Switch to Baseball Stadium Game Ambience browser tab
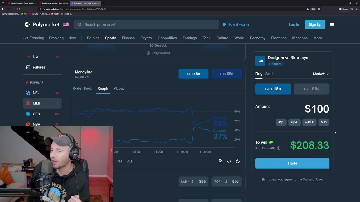360x202 pixels. [x=22, y=3]
